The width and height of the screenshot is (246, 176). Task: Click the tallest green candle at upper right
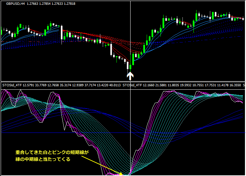tap(197, 16)
